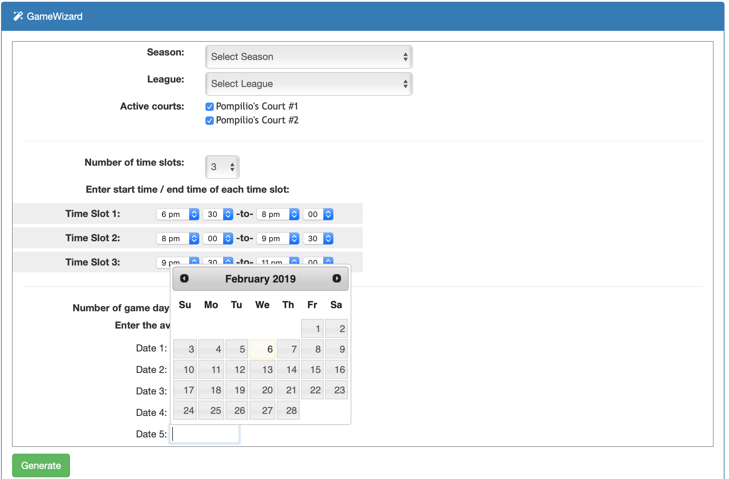The image size is (729, 479).
Task: Click Time Slot 1 start hour stepper arrows
Action: [194, 214]
